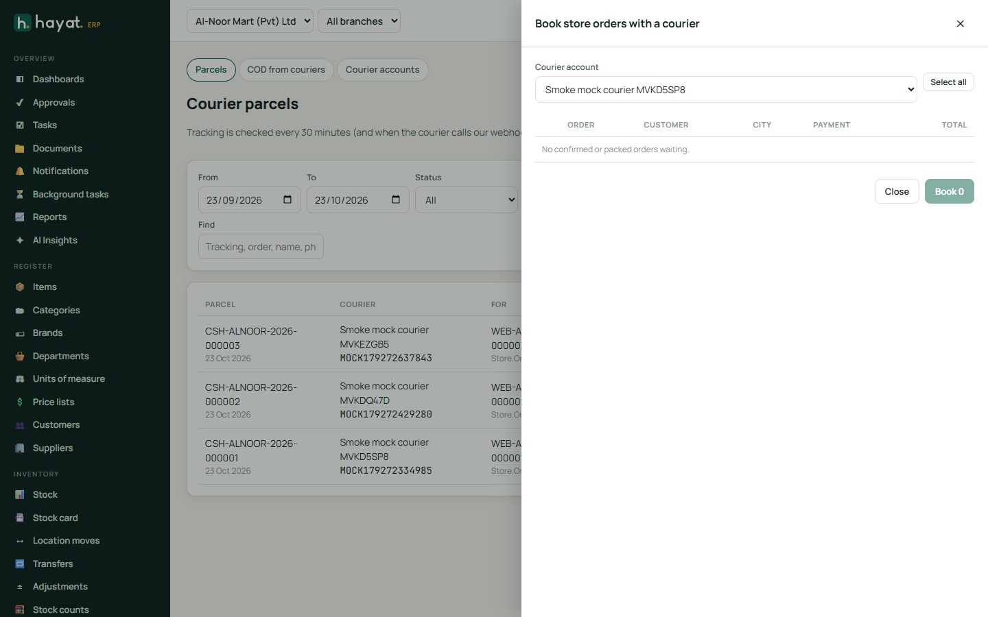
Task: Click parcel CSH-ALNOOR-2026-000003
Action: click(x=251, y=338)
